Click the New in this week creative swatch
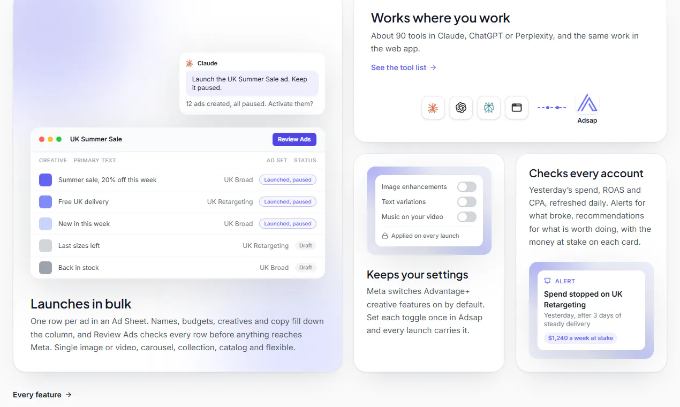The image size is (680, 407). (46, 224)
